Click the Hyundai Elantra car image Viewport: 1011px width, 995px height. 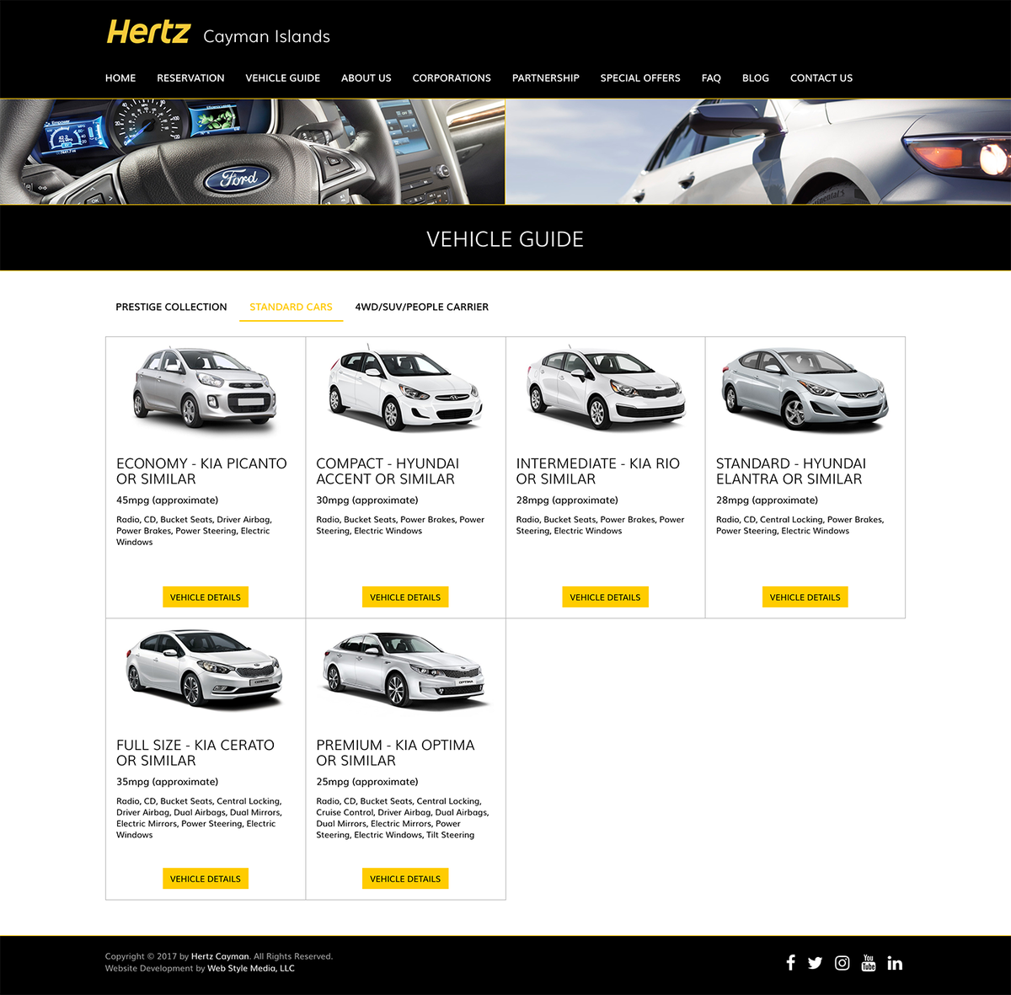coord(805,388)
